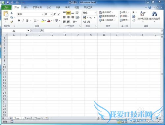Toggle Underline formatting
Viewport: 165px width, 125px height.
[x=27, y=20]
